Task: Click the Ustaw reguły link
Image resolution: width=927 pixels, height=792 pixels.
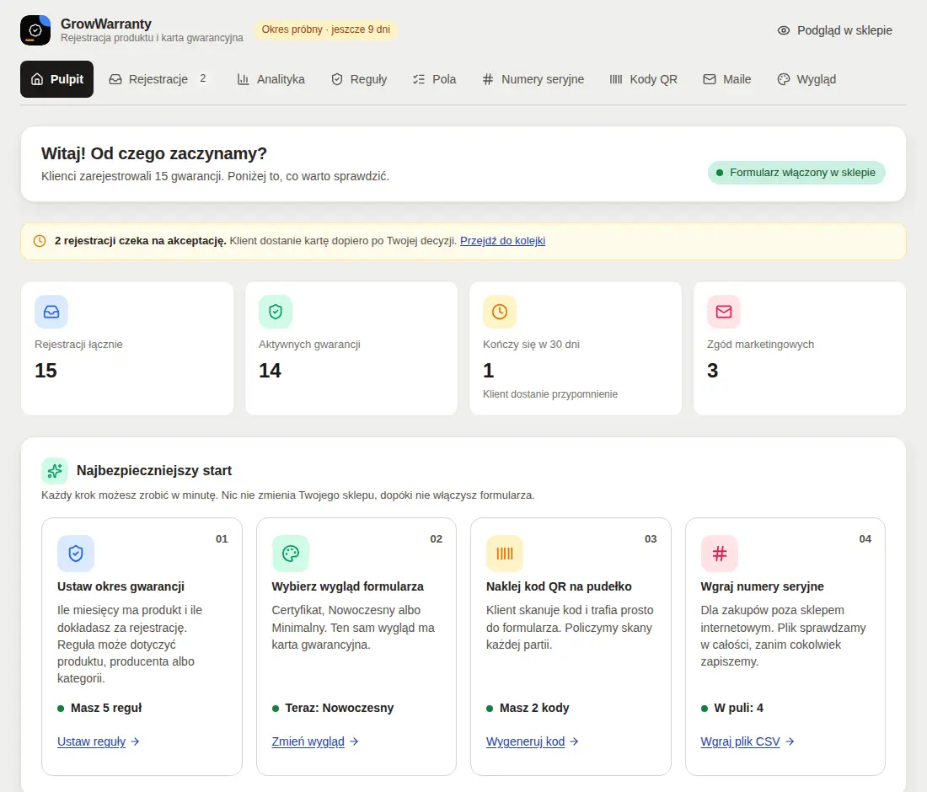Action: 92,741
